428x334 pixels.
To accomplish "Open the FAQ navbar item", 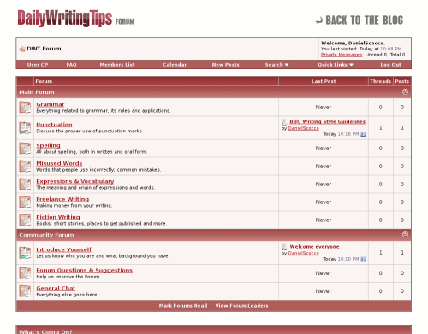I will pos(71,65).
